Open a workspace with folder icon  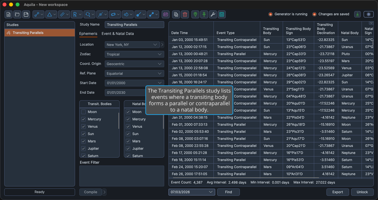(x=17, y=14)
